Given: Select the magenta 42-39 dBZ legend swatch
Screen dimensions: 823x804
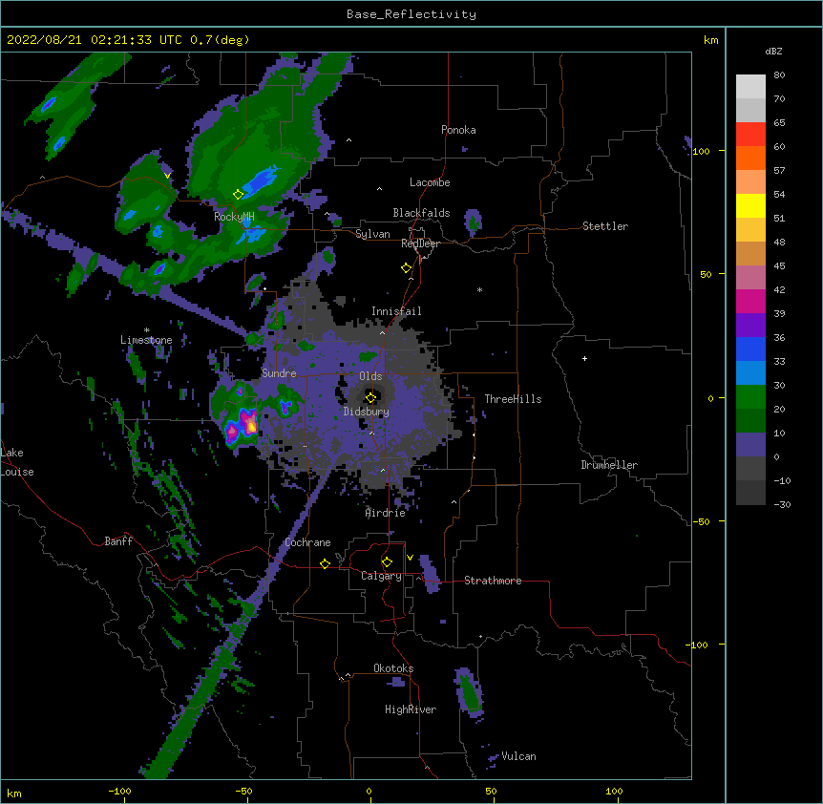Looking at the screenshot, I should 750,301.
